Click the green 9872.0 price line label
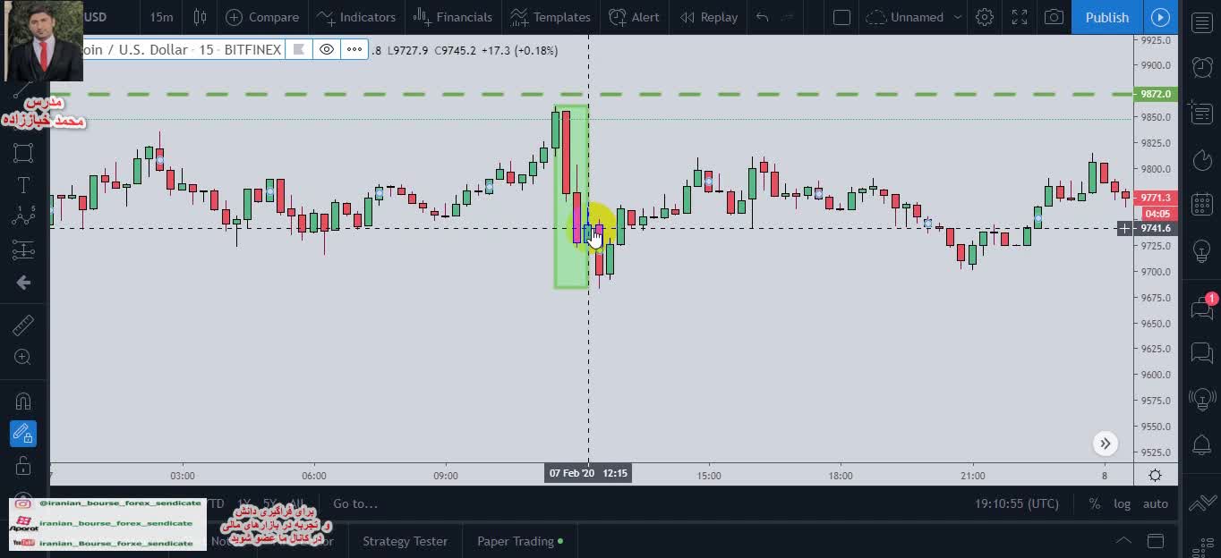1221x558 pixels. click(1156, 94)
